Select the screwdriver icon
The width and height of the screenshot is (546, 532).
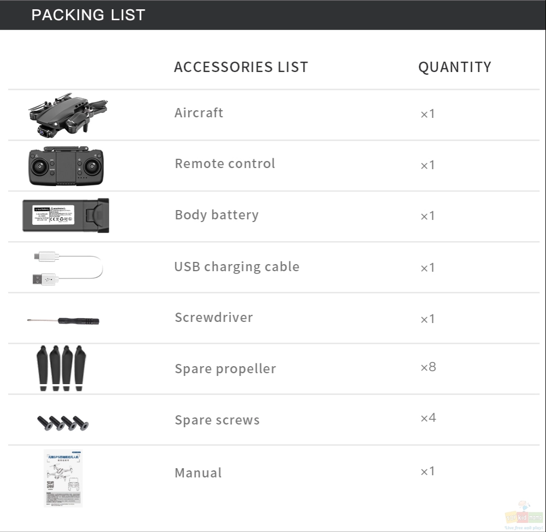(63, 320)
